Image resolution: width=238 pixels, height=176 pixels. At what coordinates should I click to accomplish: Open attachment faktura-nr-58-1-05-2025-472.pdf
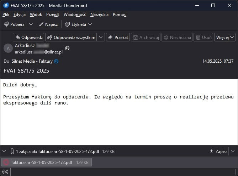(47, 162)
